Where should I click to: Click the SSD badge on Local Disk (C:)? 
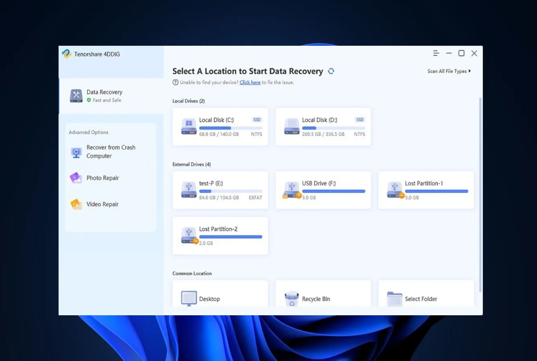[257, 120]
